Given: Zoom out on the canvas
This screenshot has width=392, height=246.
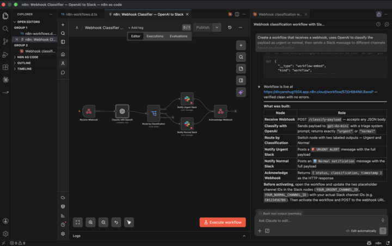Looking at the screenshot, I should pos(103,222).
